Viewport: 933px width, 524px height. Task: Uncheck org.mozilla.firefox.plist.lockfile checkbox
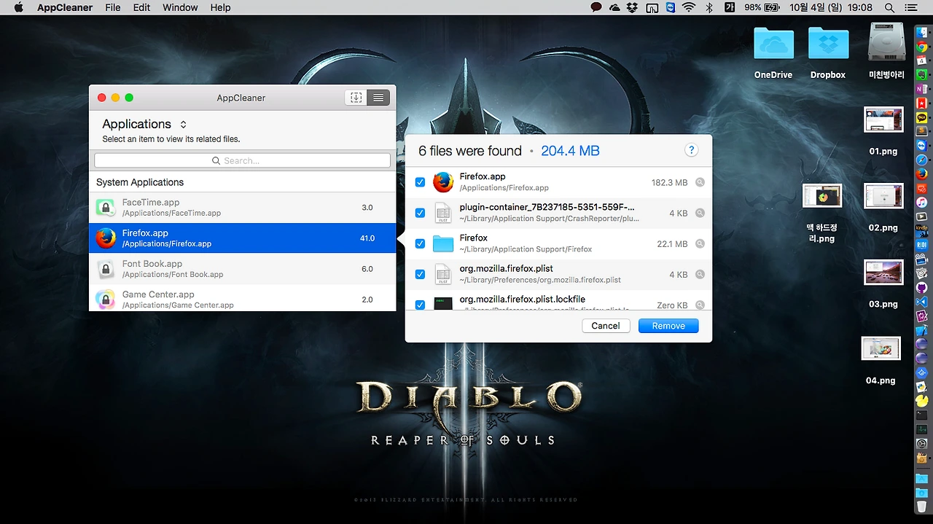[x=420, y=305]
